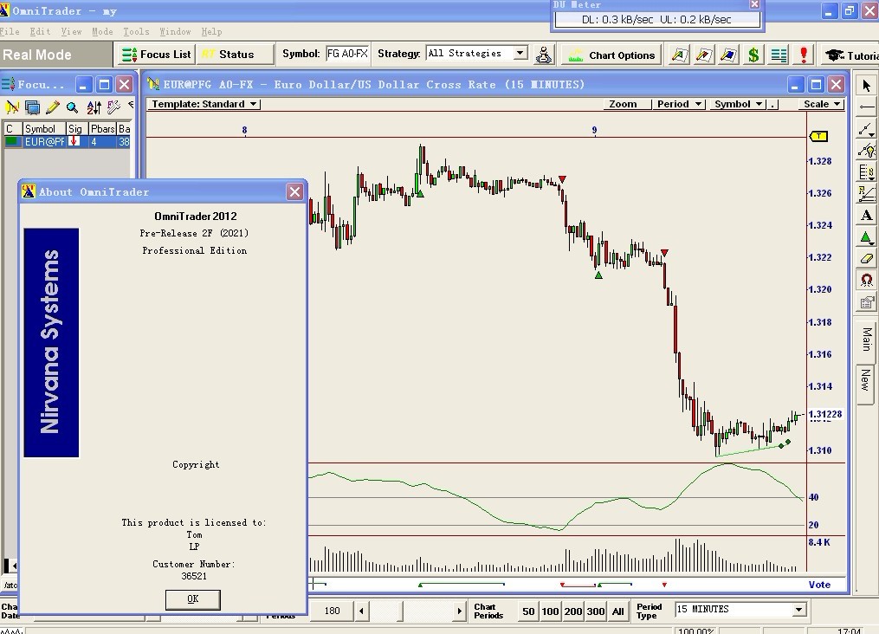
Task: Set chart periods to 300
Action: pos(596,611)
